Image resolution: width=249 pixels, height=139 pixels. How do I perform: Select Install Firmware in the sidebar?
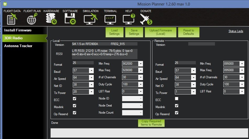pos(25,30)
